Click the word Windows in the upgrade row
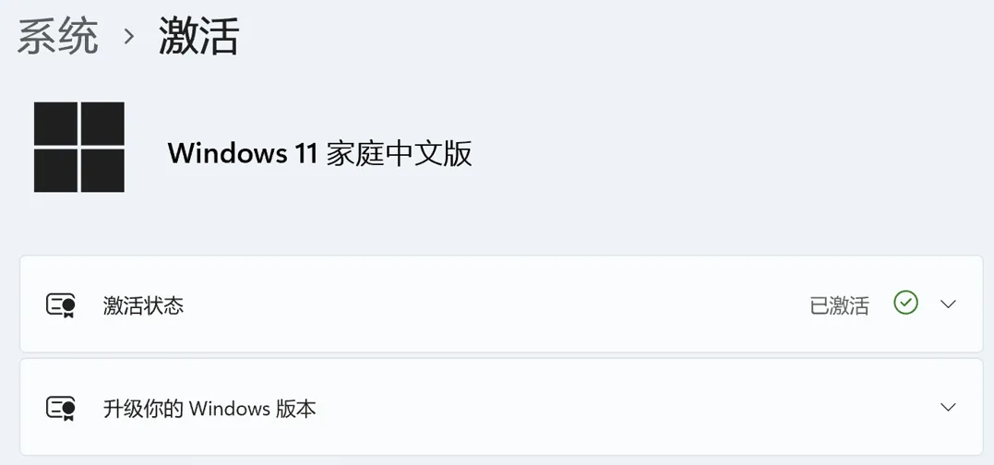This screenshot has width=994, height=465. [230, 409]
